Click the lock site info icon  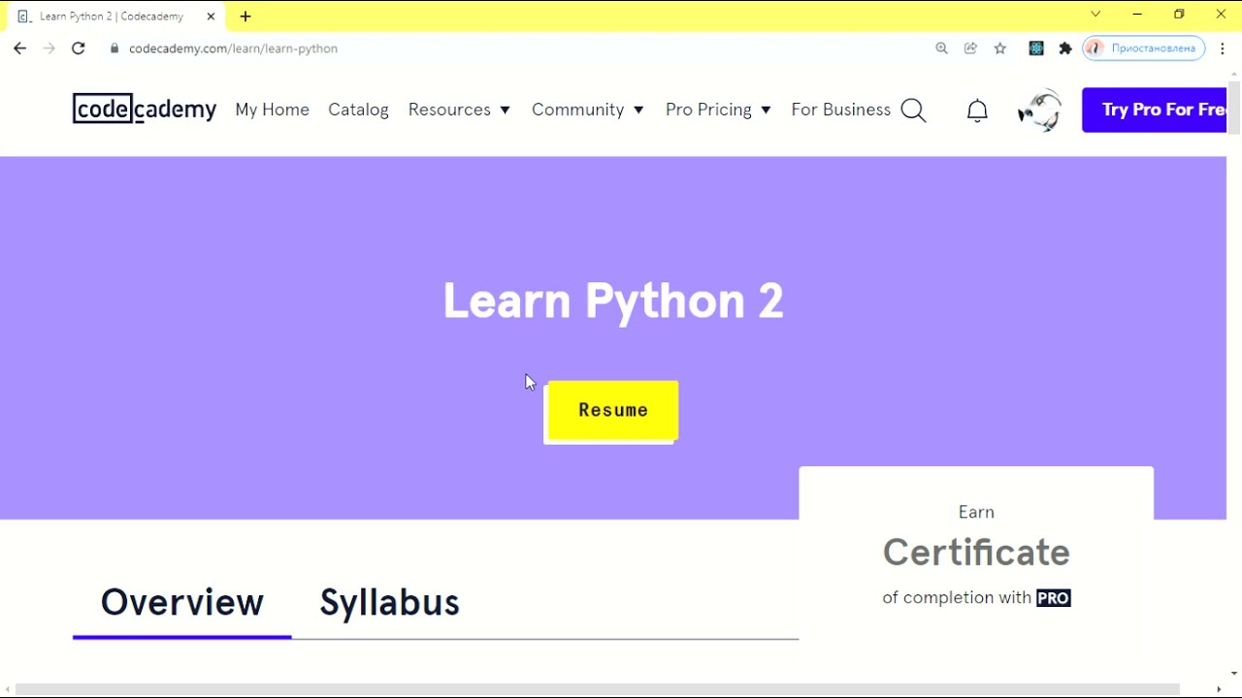[114, 48]
